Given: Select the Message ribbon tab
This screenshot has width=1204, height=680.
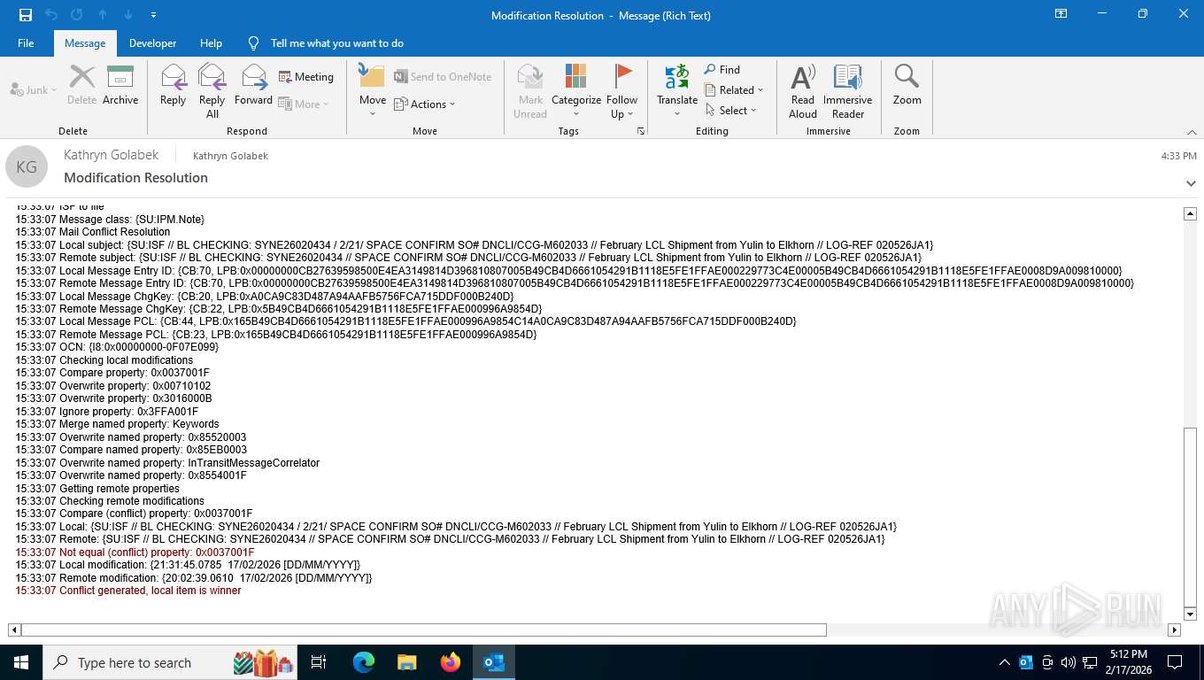Looking at the screenshot, I should pyautogui.click(x=85, y=42).
